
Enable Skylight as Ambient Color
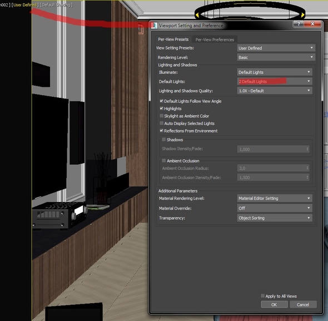[x=161, y=116]
